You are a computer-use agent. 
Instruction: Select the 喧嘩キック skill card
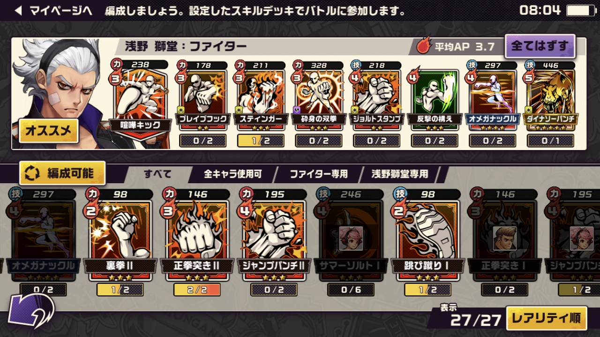pyautogui.click(x=140, y=98)
